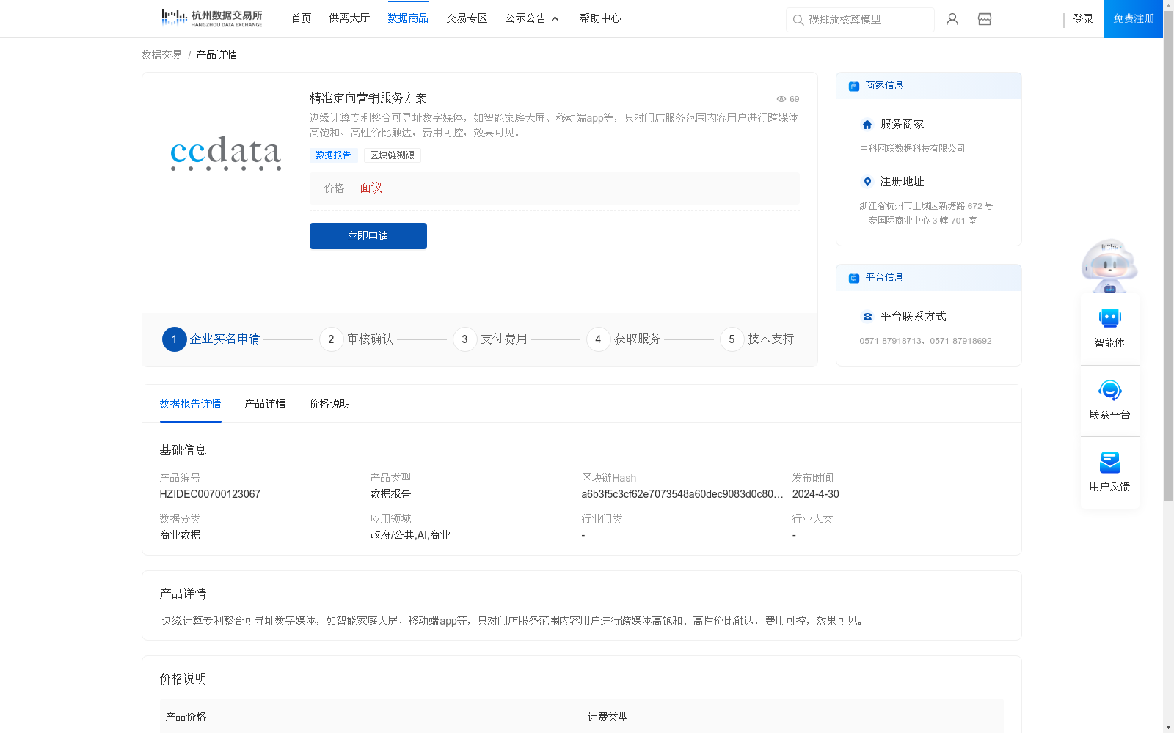Click merchant name 中科网联数据科技有限公司
Screen dimensions: 1174x733
coord(912,149)
